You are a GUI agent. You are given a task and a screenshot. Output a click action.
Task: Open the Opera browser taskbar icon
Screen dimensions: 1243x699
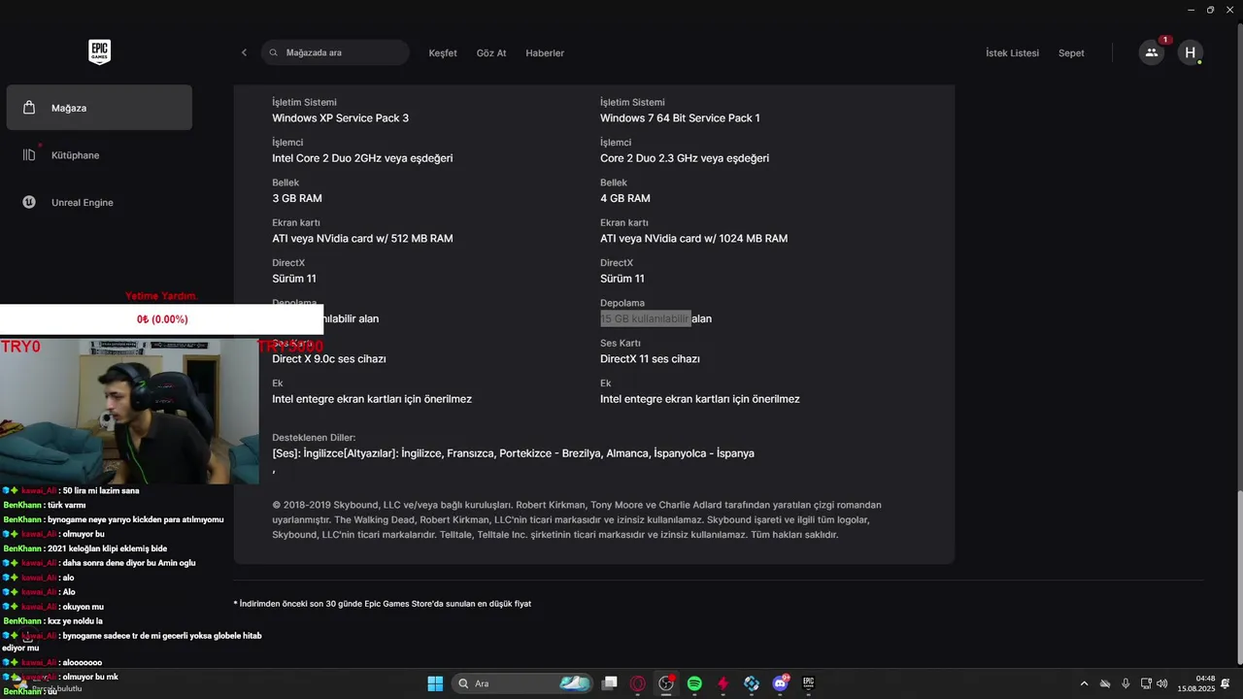point(638,683)
